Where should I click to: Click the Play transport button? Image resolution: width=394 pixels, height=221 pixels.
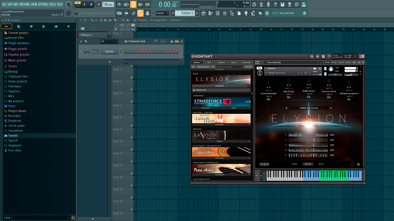[x=85, y=4]
